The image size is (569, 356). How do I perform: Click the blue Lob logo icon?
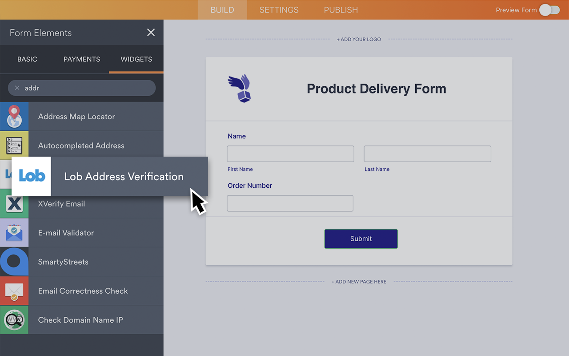coord(31,176)
